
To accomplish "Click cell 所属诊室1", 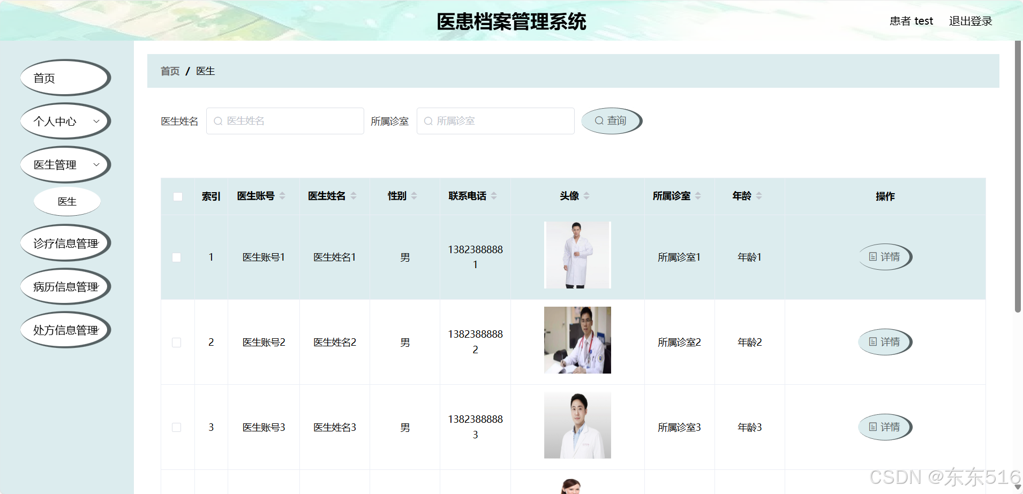I will tap(679, 257).
